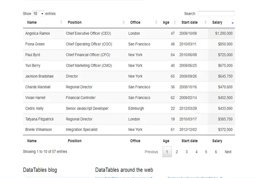
Task: Click the Showing 1 to 10 of 57 entries text
Action: tap(45, 151)
